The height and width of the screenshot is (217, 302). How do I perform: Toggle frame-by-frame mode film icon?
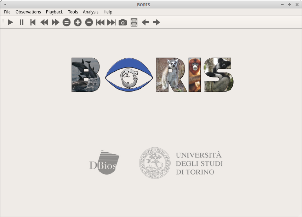[134, 22]
